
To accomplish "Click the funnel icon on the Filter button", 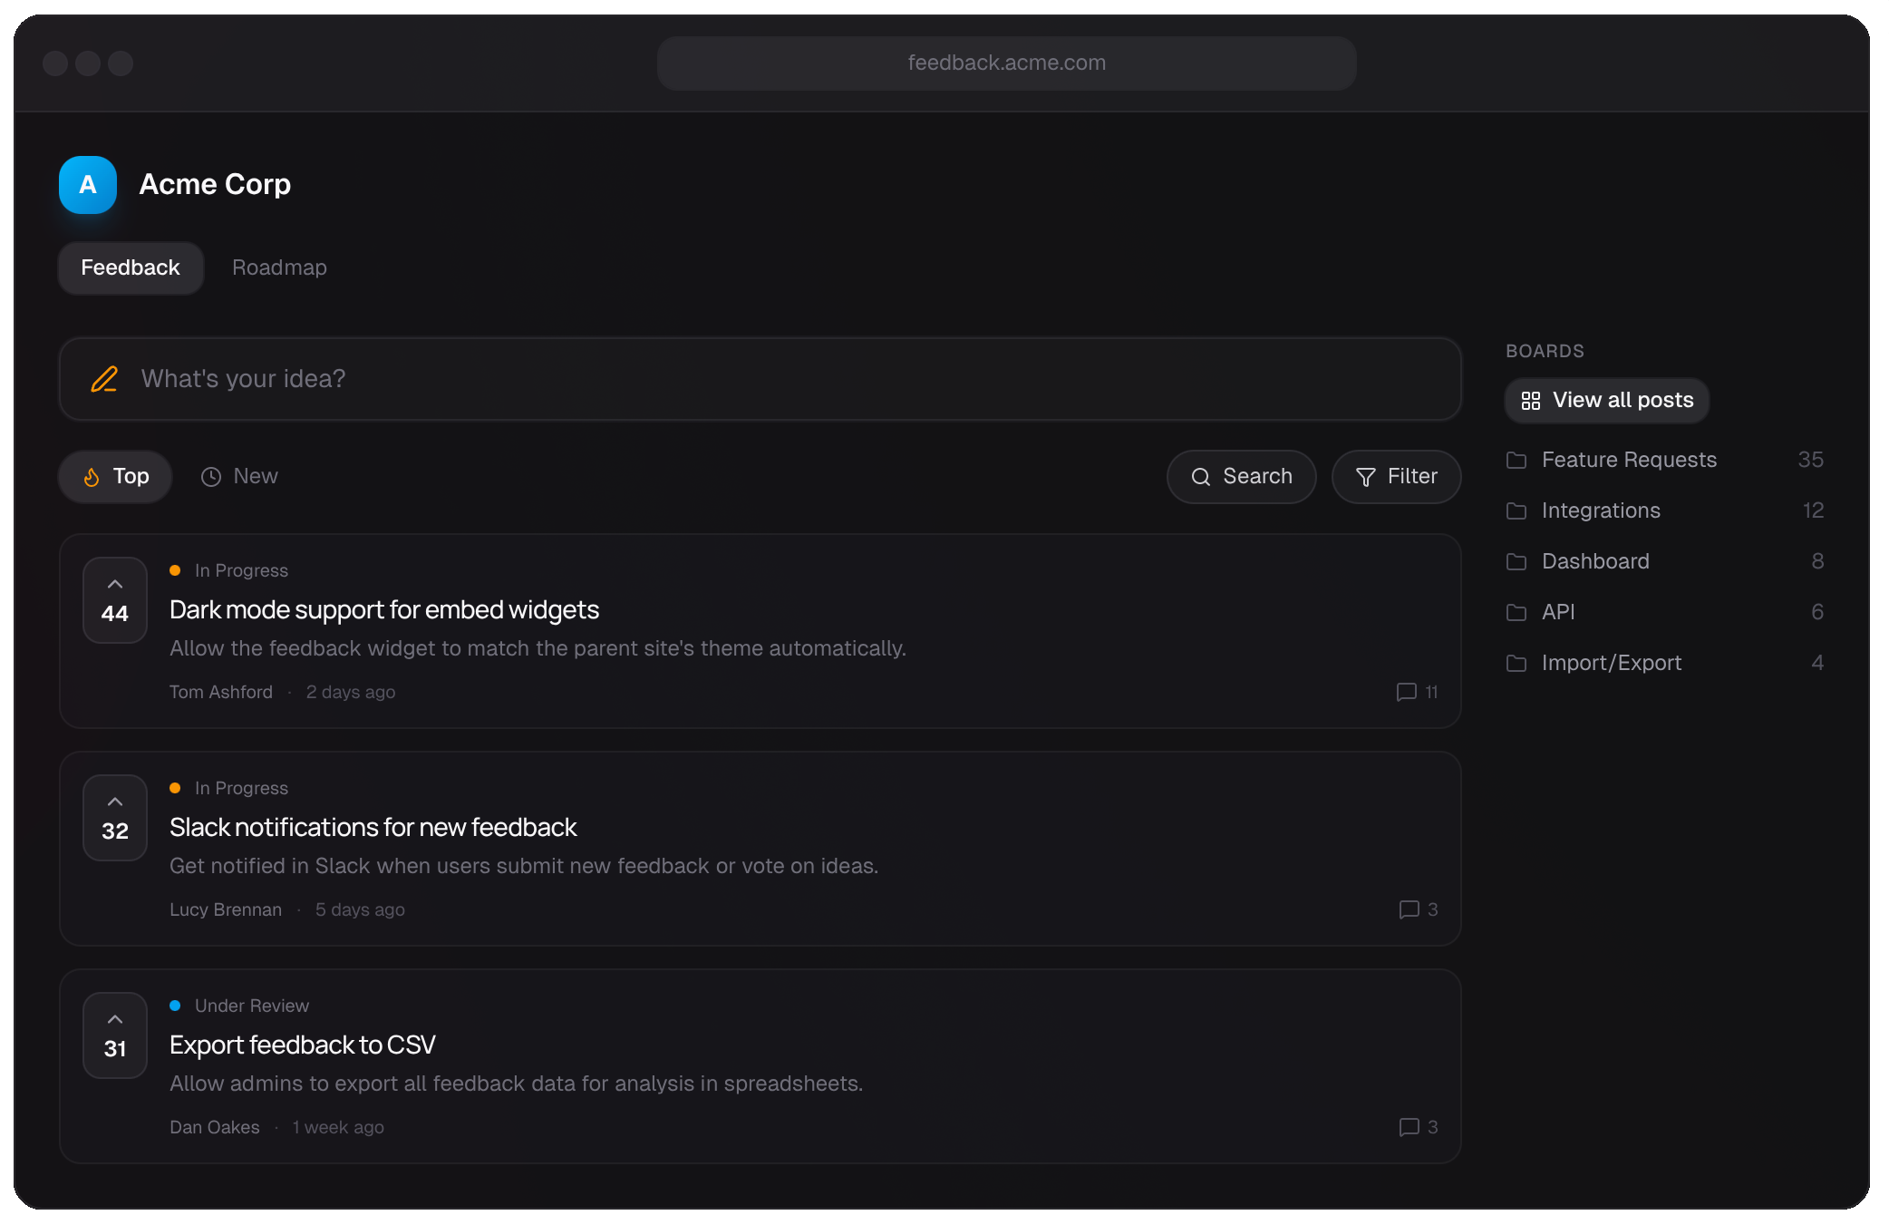I will point(1365,477).
